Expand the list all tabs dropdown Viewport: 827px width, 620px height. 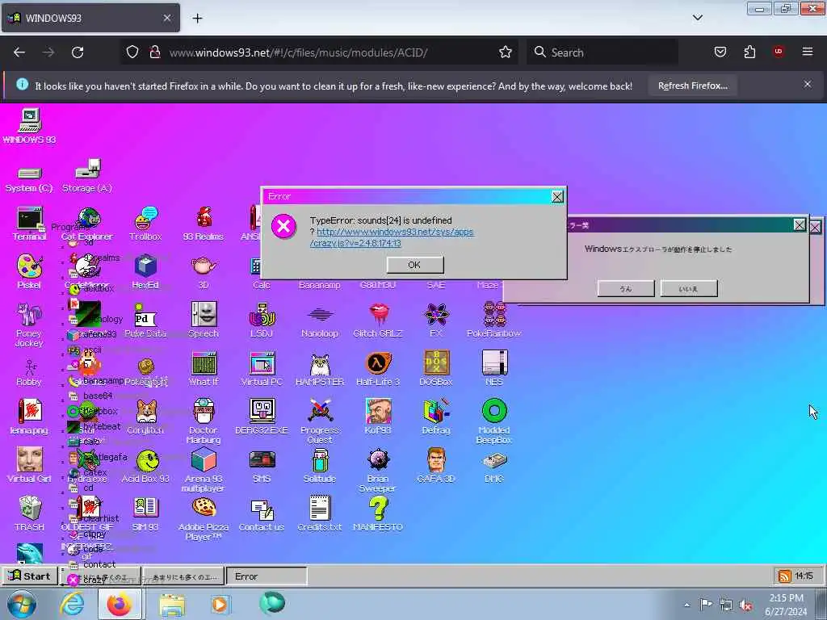point(697,18)
